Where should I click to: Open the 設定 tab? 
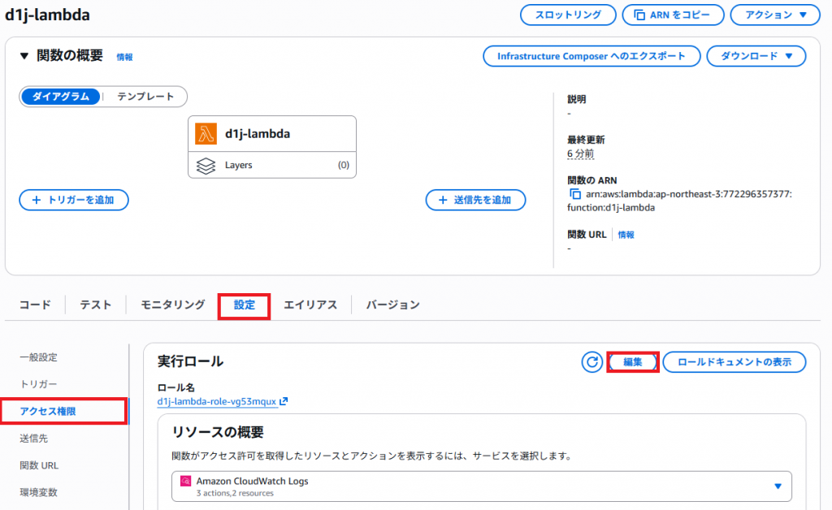point(244,305)
